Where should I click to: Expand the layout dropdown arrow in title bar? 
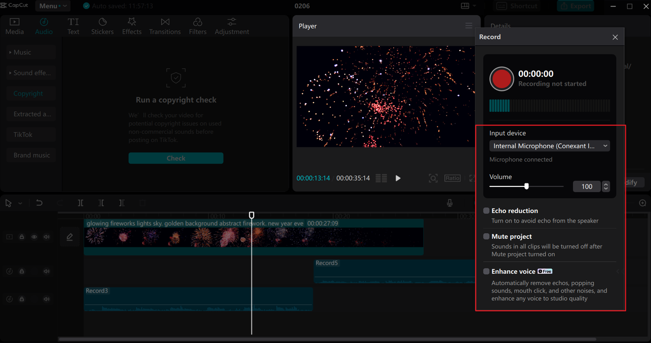[475, 6]
